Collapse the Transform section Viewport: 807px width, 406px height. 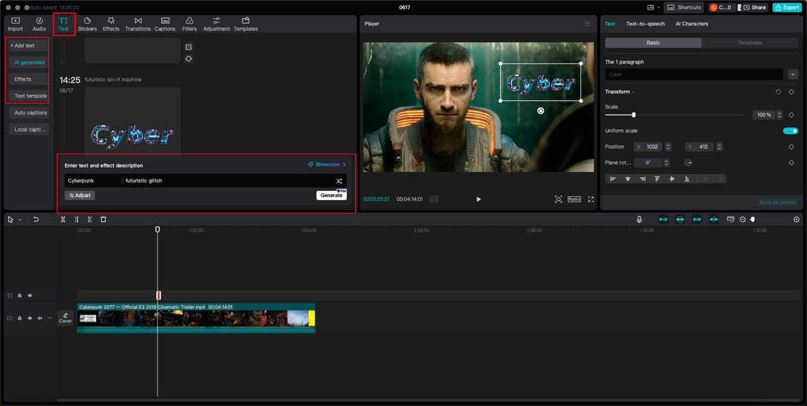pos(633,93)
